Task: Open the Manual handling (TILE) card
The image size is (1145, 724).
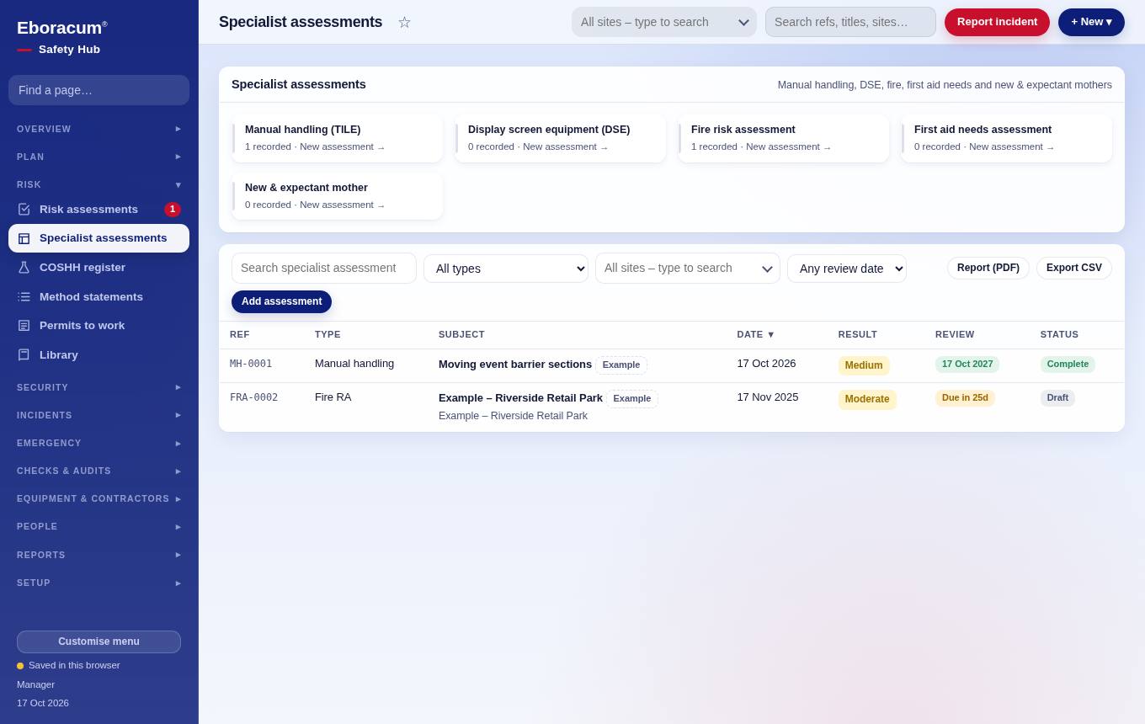Action: (337, 138)
